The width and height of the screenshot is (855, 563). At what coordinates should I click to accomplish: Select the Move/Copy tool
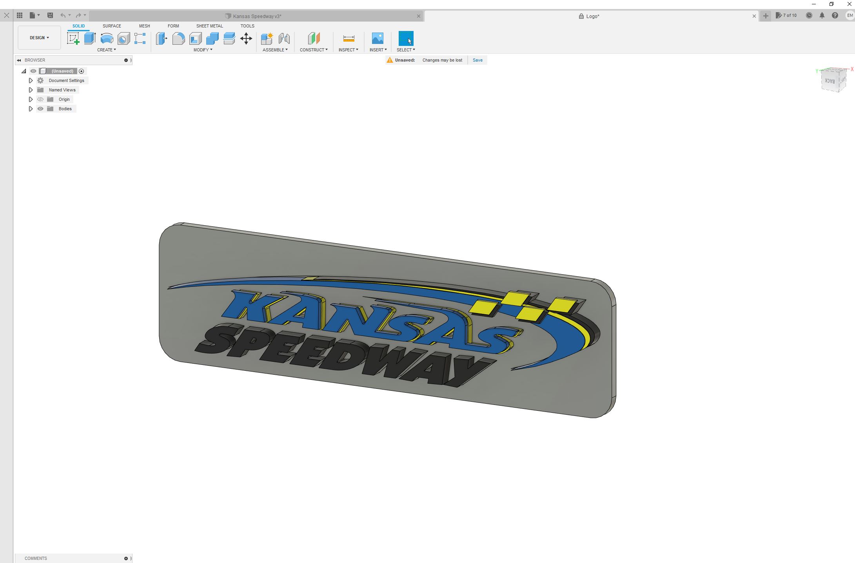(x=246, y=38)
